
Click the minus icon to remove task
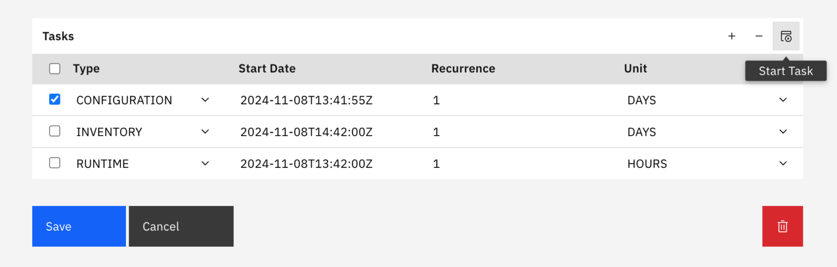[759, 37]
